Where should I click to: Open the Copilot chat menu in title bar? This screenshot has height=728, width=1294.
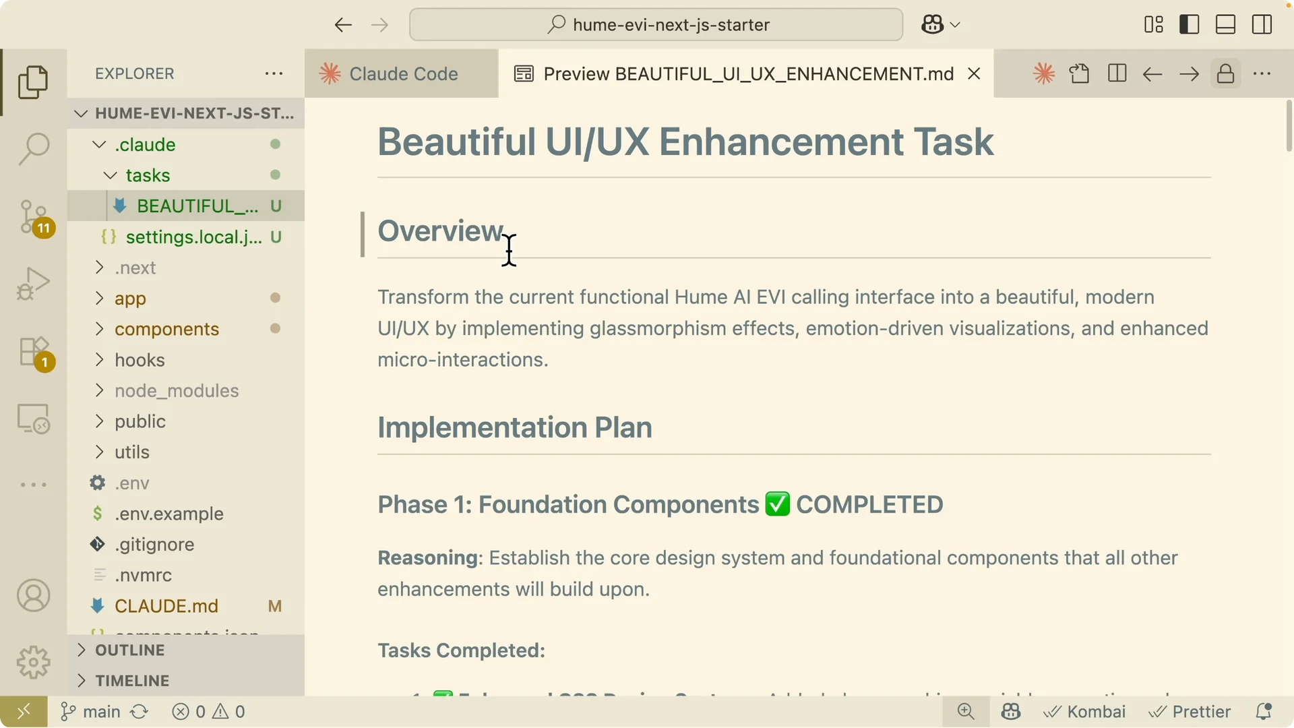click(x=940, y=25)
